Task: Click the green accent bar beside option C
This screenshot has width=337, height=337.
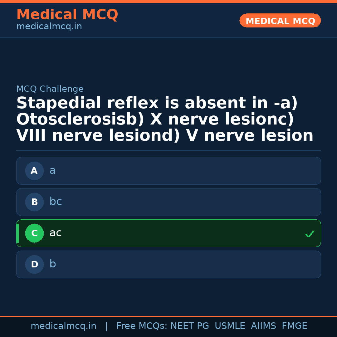Action: click(17, 233)
